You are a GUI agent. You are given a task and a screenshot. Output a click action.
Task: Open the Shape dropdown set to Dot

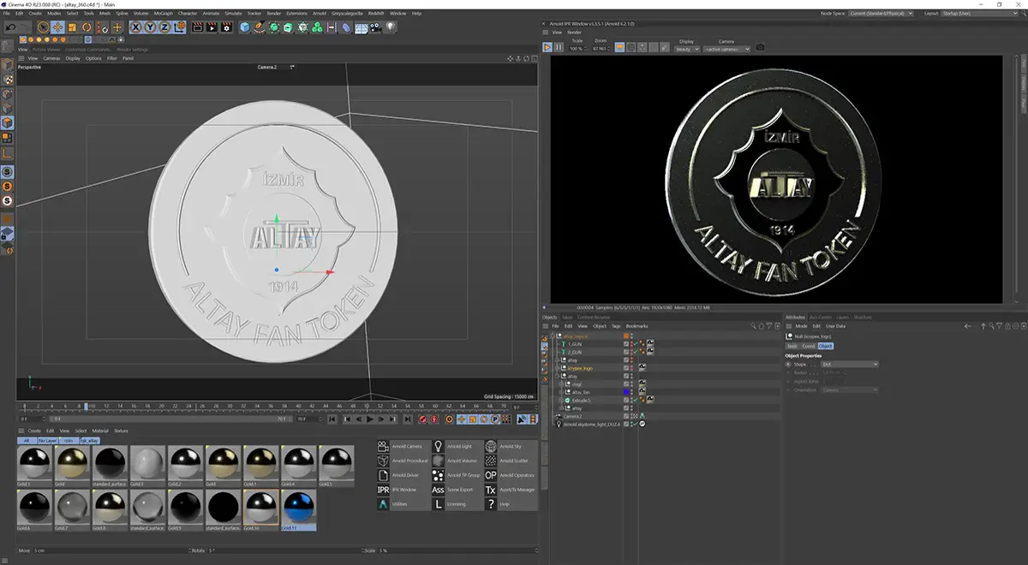(x=850, y=365)
